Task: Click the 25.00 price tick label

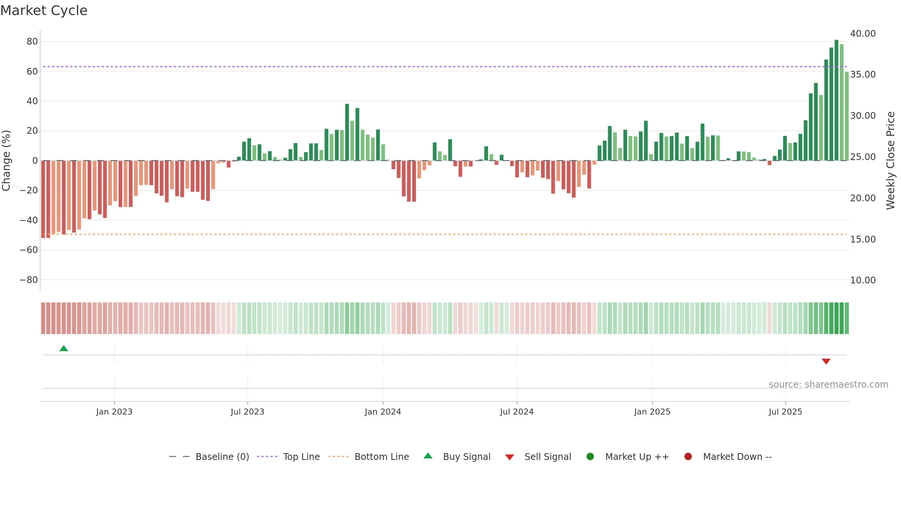Action: (x=863, y=157)
